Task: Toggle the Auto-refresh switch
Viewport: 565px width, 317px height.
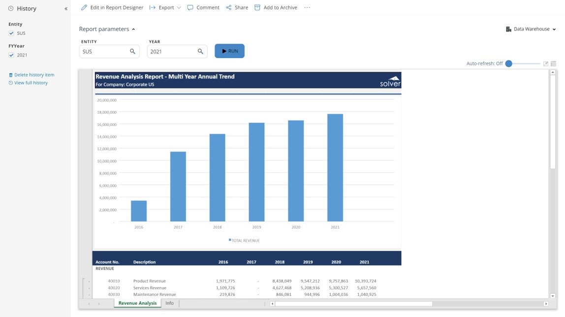Action: pos(509,64)
